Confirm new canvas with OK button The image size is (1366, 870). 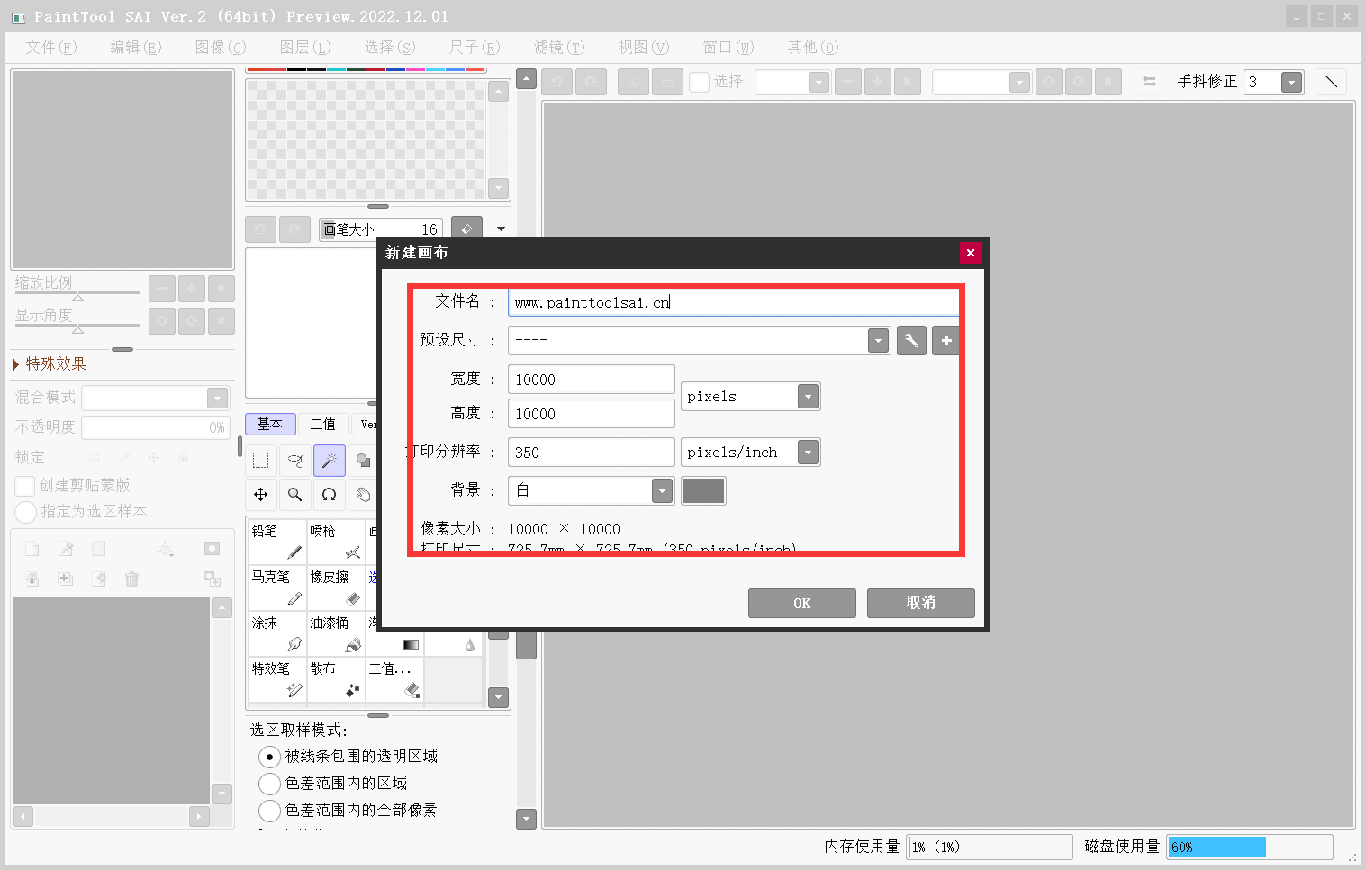(801, 603)
